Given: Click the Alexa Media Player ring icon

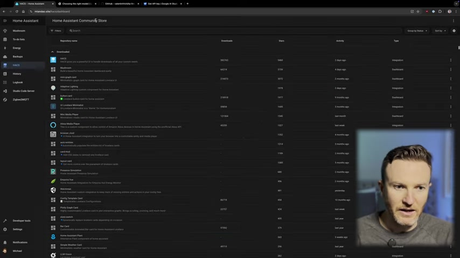Looking at the screenshot, I should pos(53,125).
